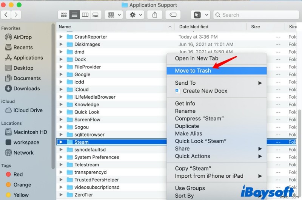Expand the DiskImages folder
This screenshot has width=302, height=200.
(x=61, y=44)
